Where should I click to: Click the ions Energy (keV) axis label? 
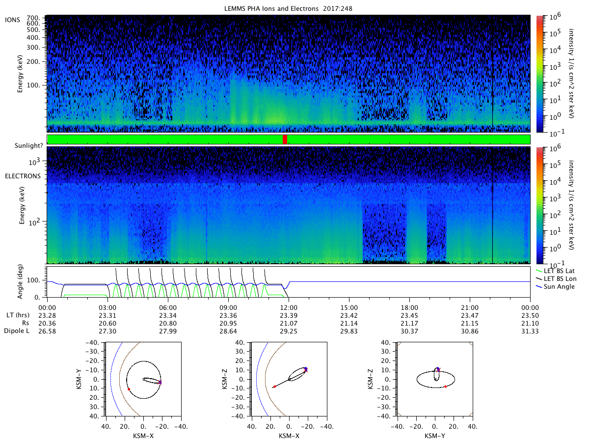pyautogui.click(x=20, y=74)
